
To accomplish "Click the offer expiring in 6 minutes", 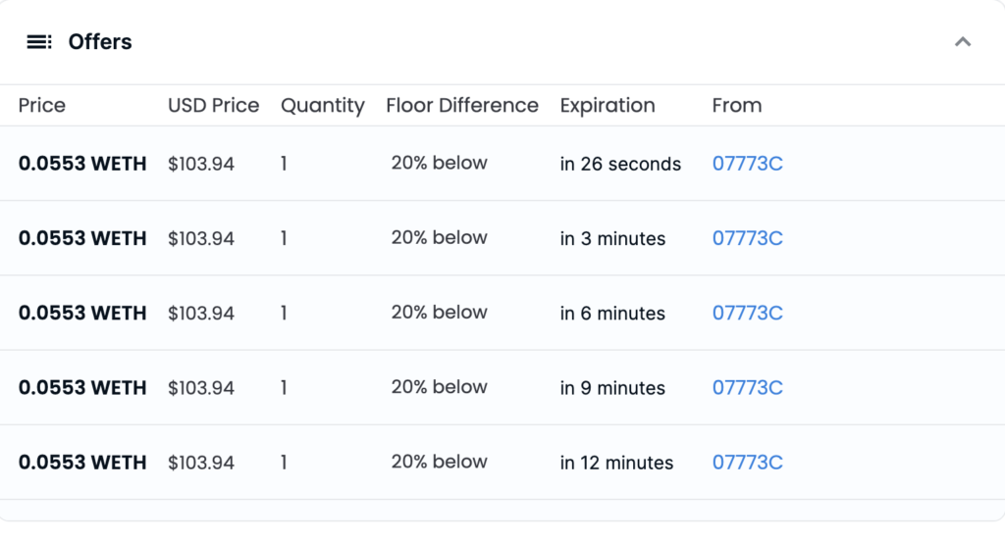I will 502,314.
